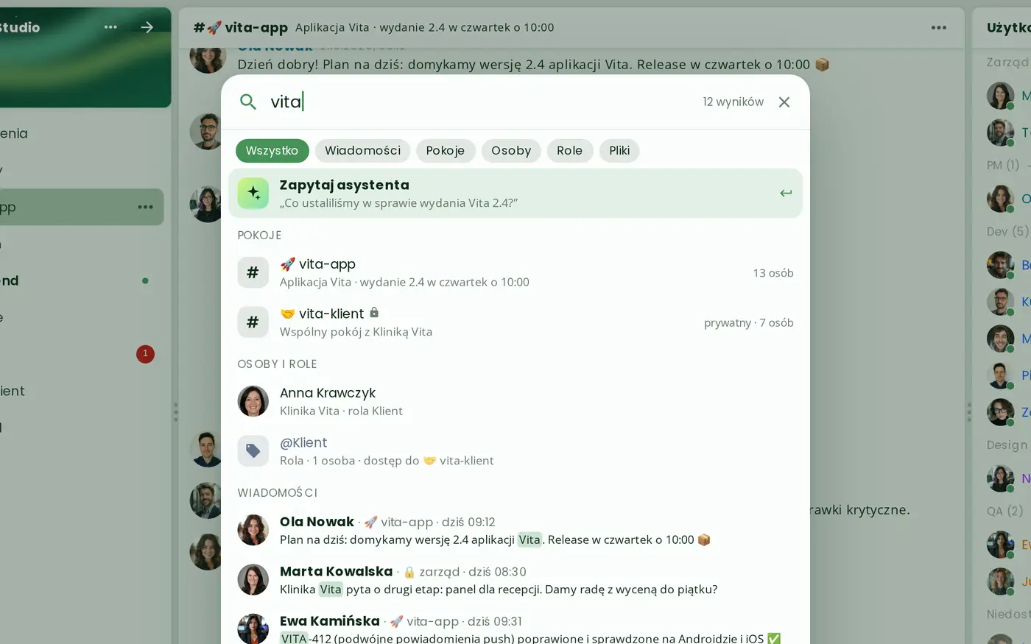1031x644 pixels.
Task: Click the assistant sparkle icon
Action: tap(253, 194)
